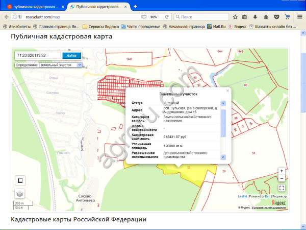Open a new tab with the plus button
Viewport: 306px width, 230px height.
pos(135,7)
